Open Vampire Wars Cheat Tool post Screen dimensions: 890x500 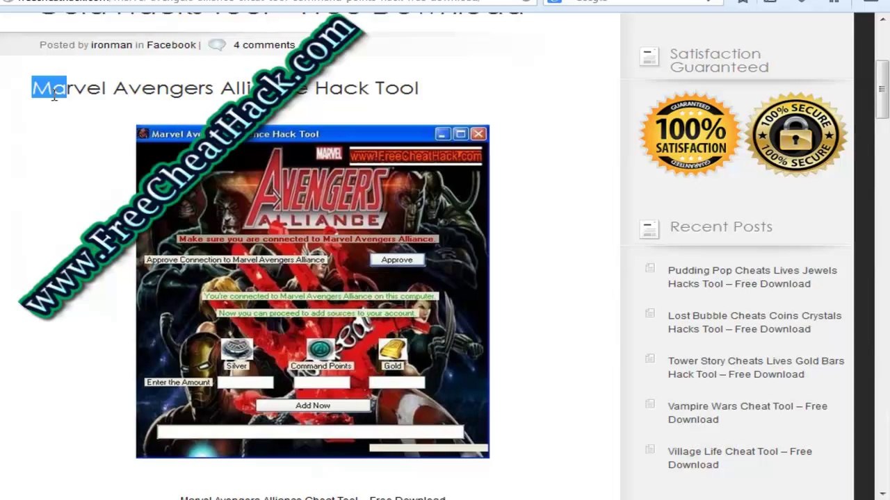coord(747,412)
